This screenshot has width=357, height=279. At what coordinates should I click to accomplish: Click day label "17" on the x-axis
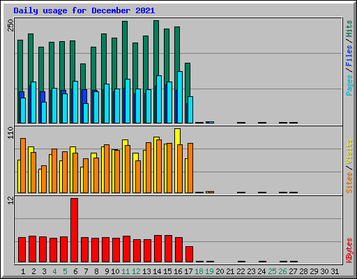coord(188,271)
